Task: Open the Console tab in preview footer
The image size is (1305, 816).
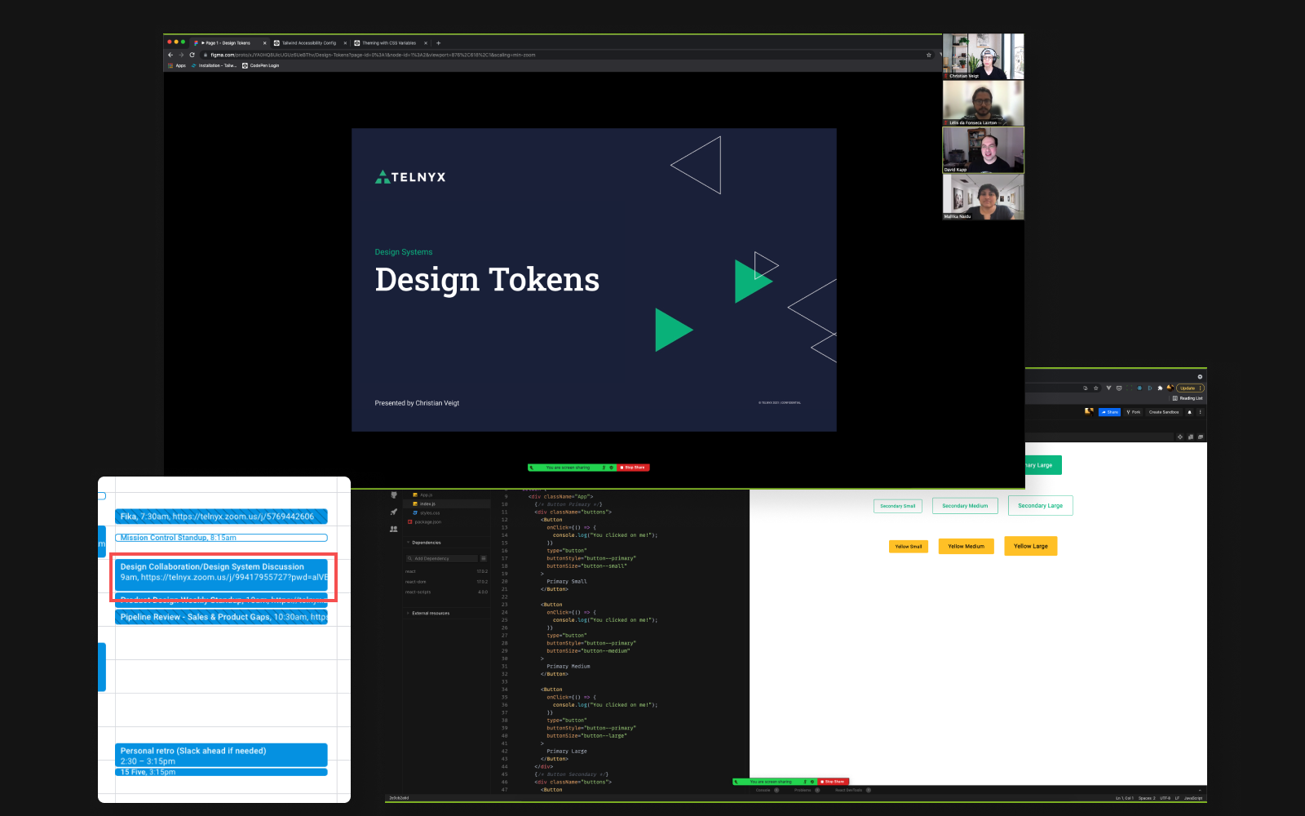Action: coord(766,790)
